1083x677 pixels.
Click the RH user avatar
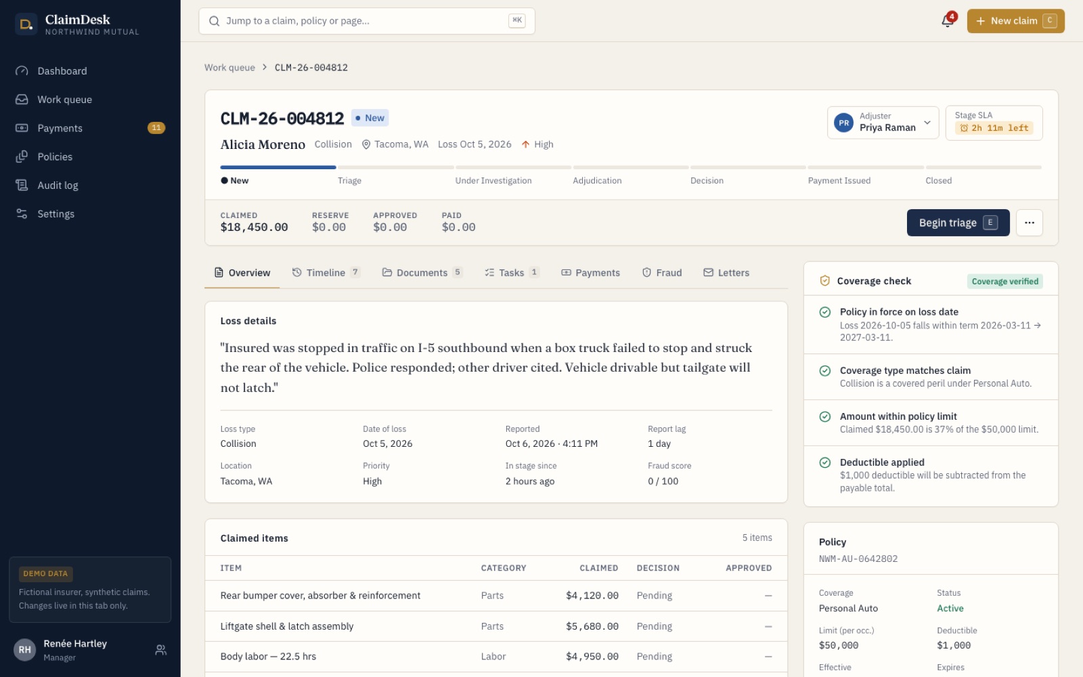pyautogui.click(x=24, y=650)
